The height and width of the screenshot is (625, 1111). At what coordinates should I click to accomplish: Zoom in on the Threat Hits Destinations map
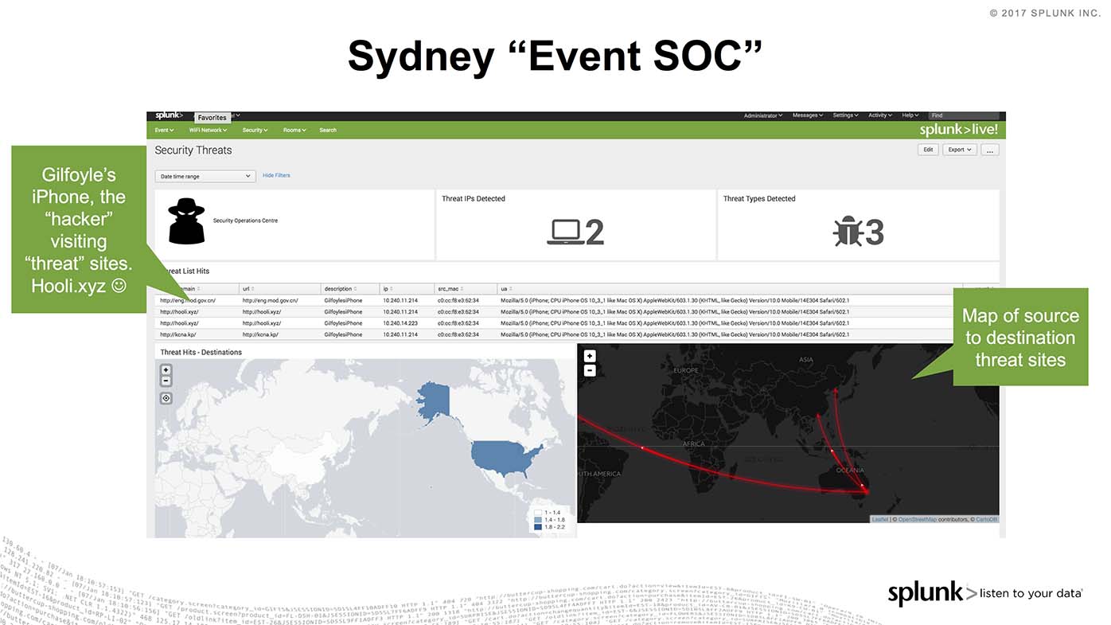click(x=166, y=369)
